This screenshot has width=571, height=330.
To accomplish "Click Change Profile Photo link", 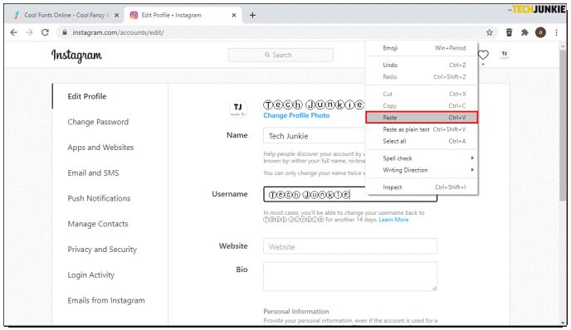I will [296, 115].
